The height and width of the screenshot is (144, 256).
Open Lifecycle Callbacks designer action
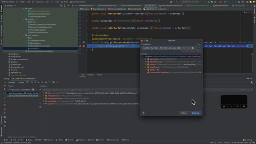tap(117, 9)
